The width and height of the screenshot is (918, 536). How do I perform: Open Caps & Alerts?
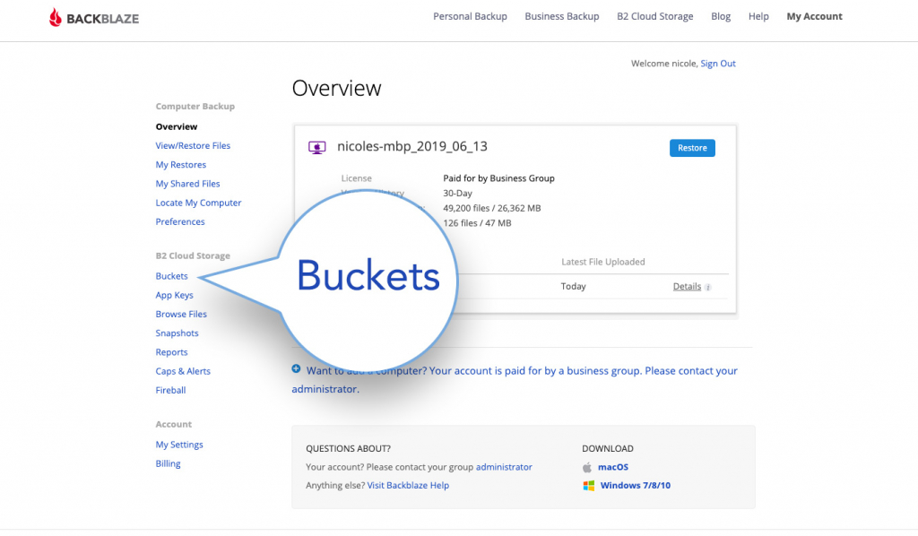[x=183, y=372]
